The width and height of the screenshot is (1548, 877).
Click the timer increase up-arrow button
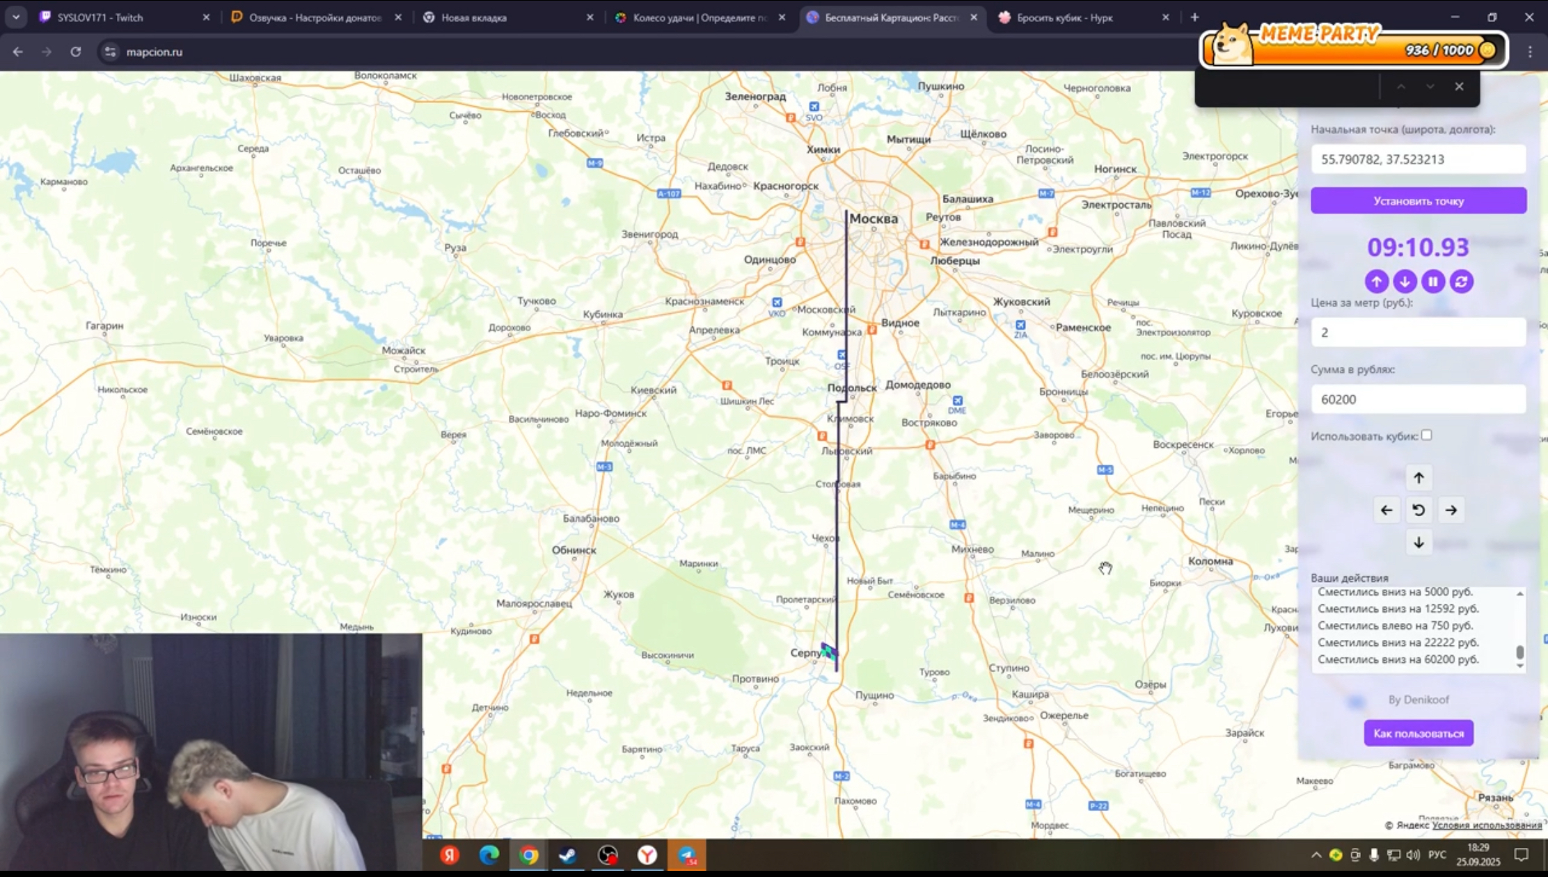pos(1376,282)
